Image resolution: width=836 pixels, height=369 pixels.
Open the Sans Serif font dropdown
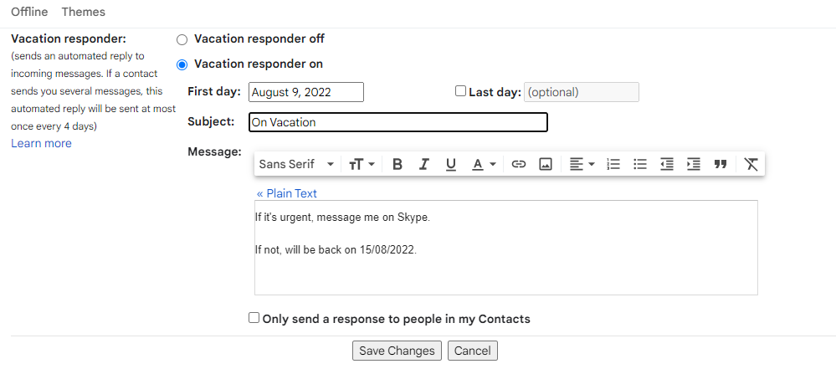click(x=296, y=165)
